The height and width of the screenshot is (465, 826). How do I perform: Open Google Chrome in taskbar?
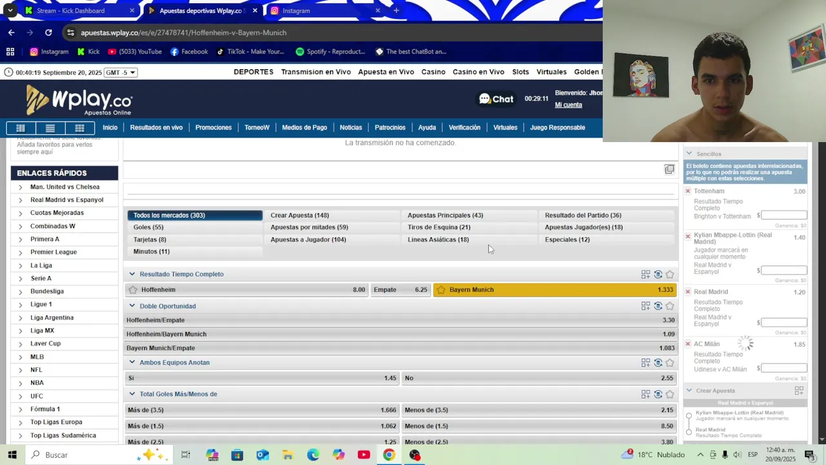tap(388, 455)
